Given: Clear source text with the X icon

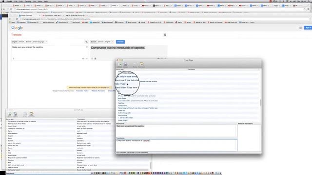Looking at the screenshot, I should click(x=87, y=47).
